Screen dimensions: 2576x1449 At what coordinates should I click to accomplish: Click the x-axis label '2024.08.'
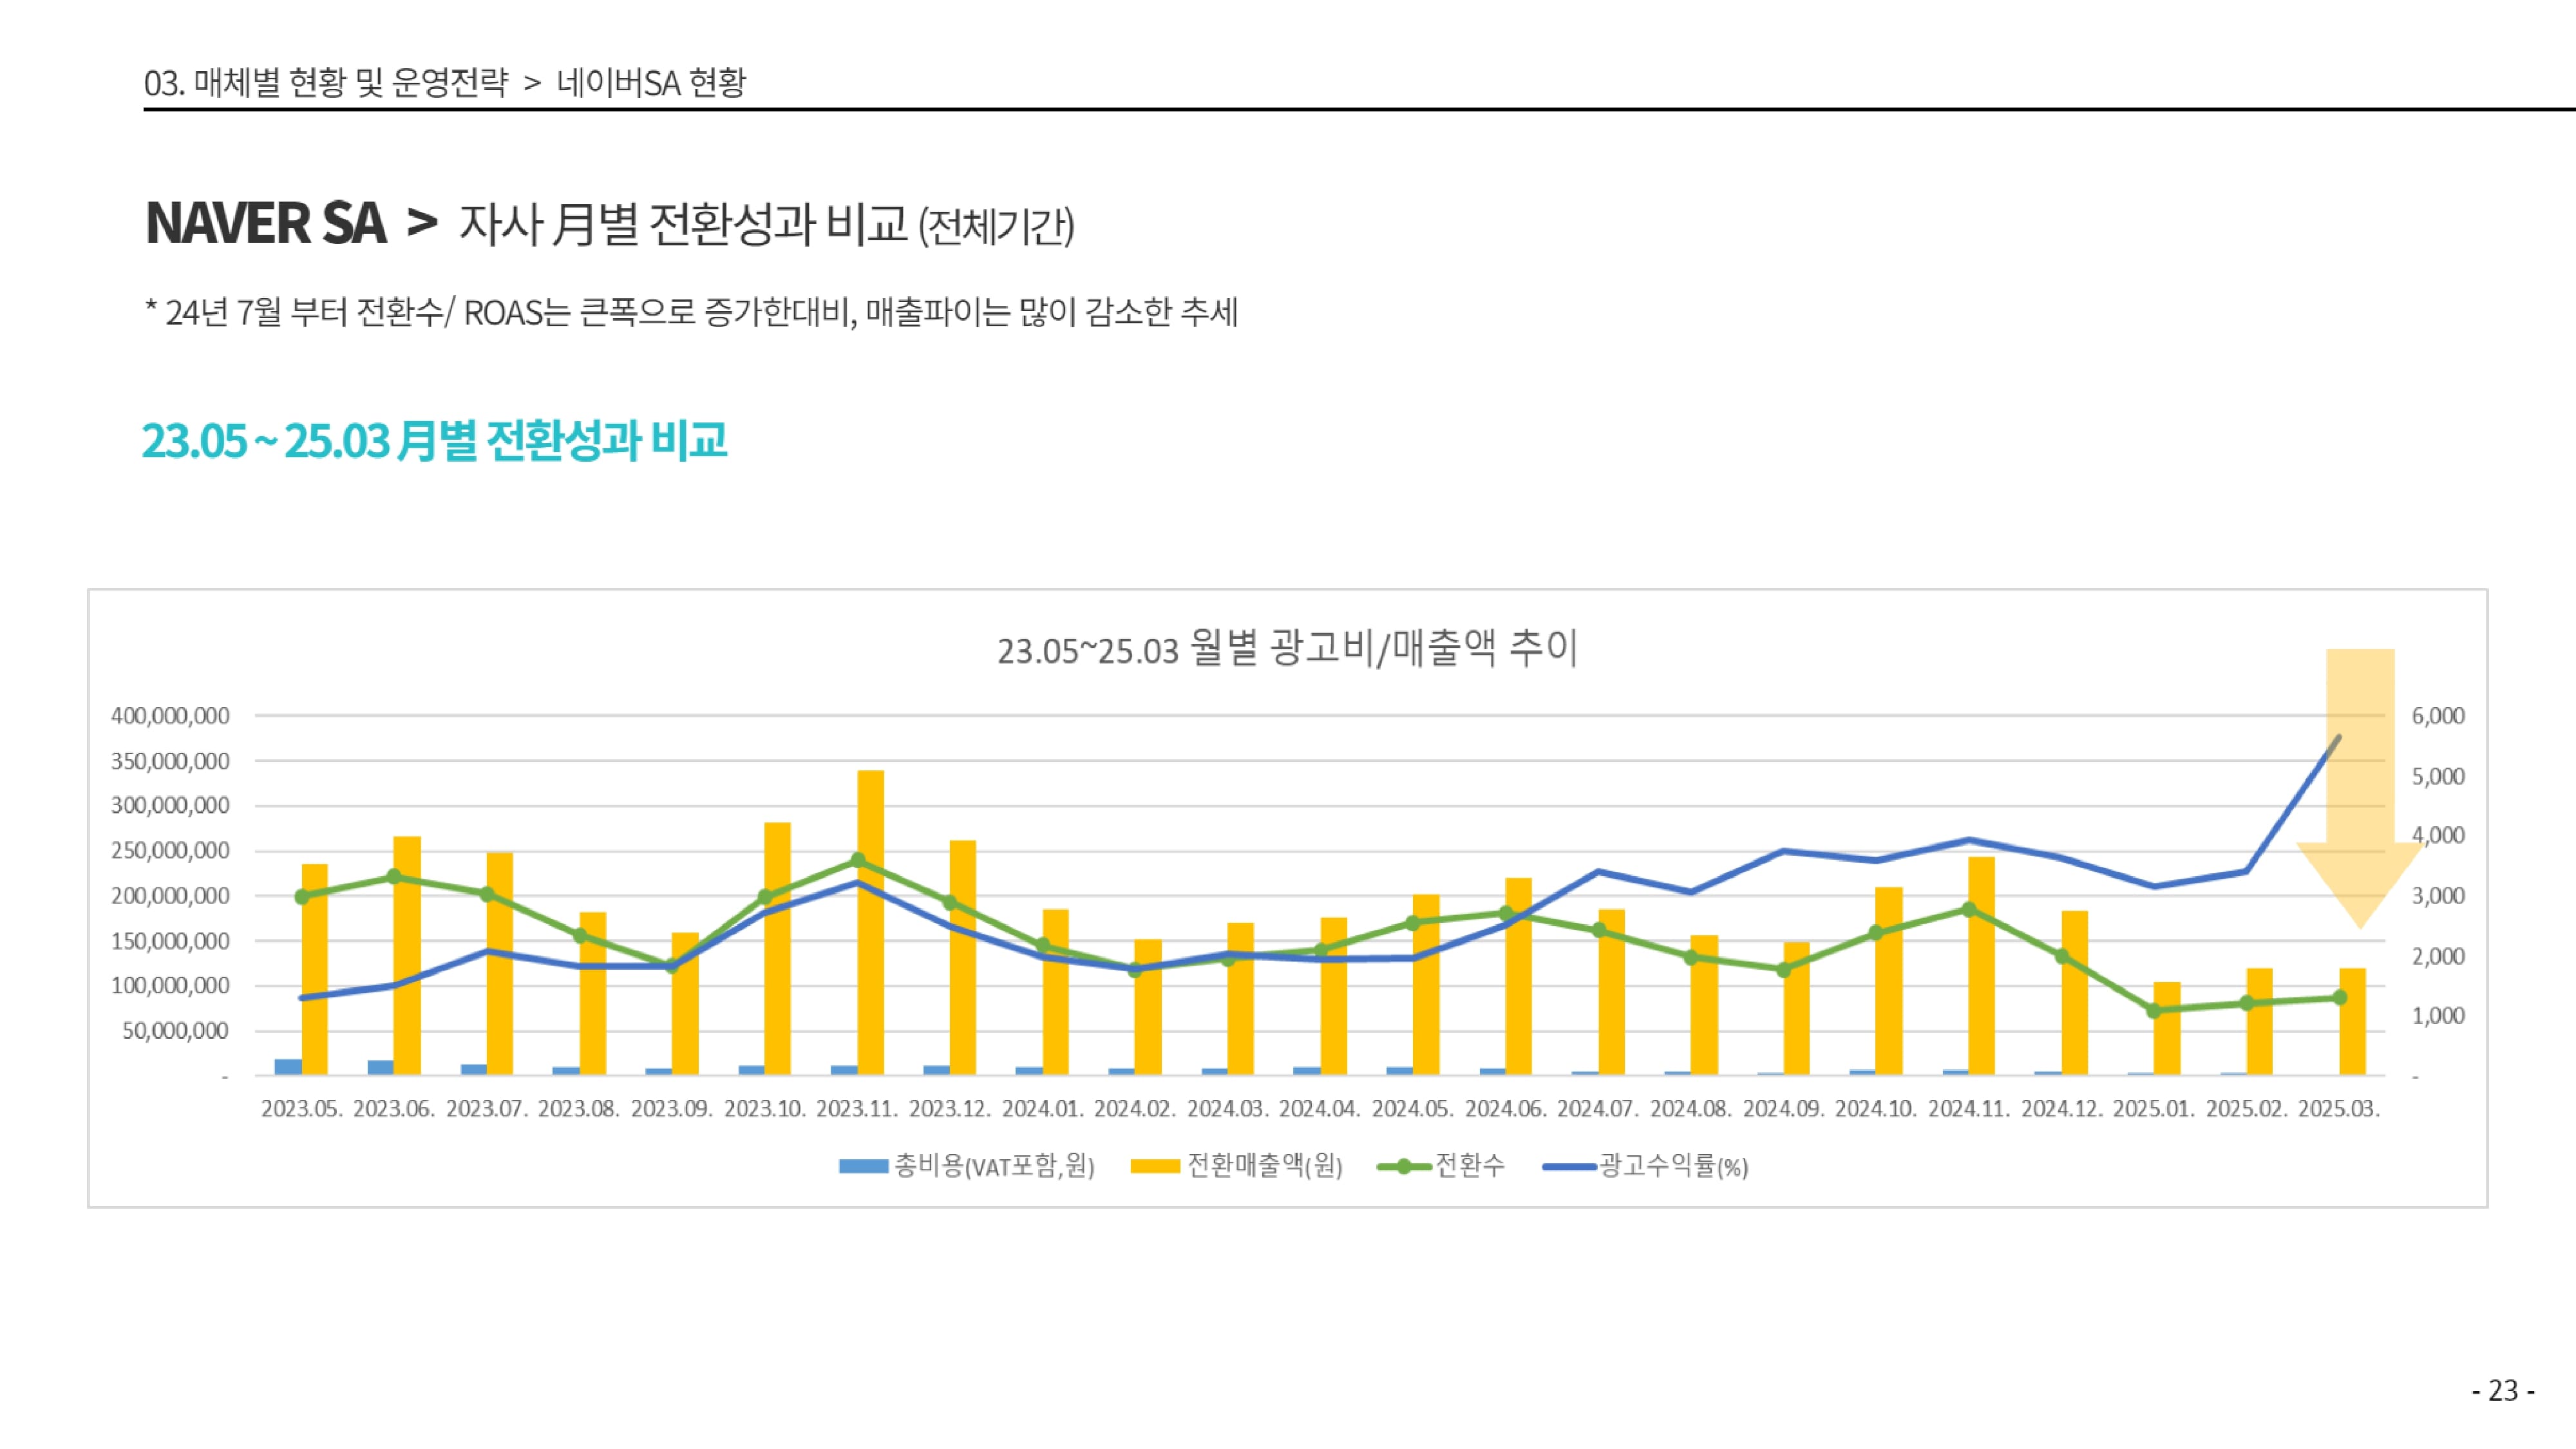[1691, 1109]
